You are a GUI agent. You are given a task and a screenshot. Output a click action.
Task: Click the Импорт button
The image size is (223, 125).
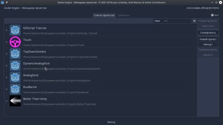click(208, 44)
